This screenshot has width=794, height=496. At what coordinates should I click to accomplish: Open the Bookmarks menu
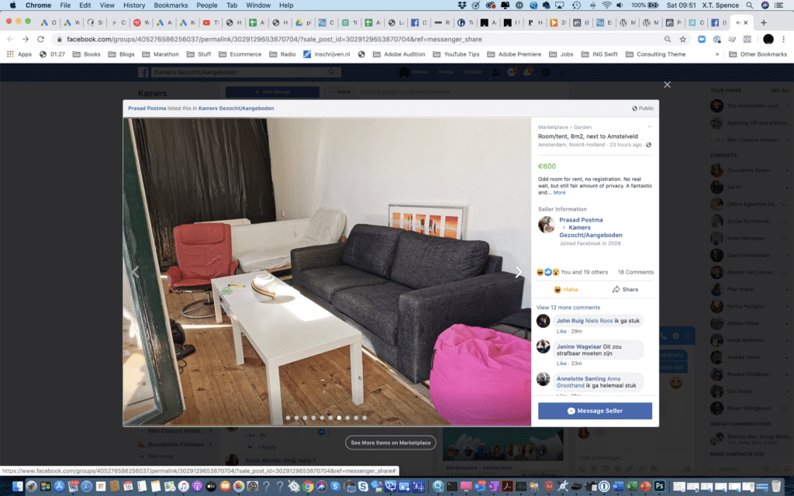coord(171,5)
